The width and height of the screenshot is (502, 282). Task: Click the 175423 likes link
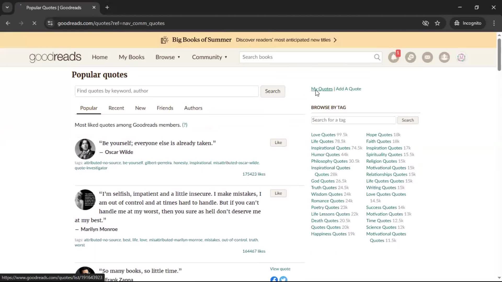[x=254, y=174]
